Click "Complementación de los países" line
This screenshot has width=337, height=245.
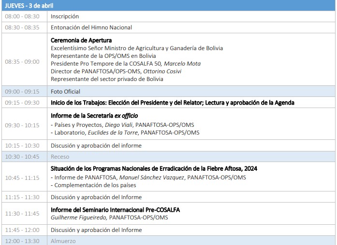(x=94, y=186)
